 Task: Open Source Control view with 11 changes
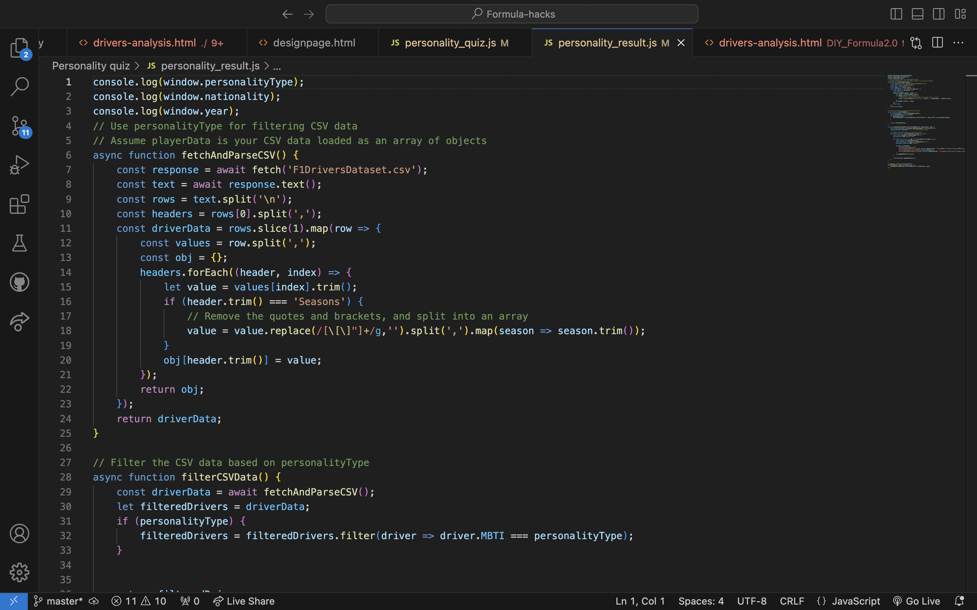coord(19,126)
